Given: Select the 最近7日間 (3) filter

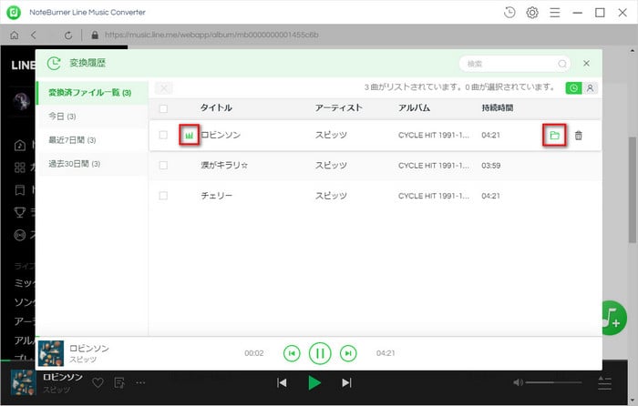Looking at the screenshot, I should (92, 140).
